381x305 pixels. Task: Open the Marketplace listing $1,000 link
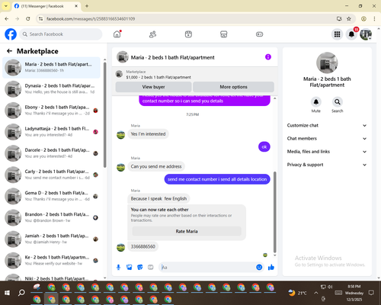tap(158, 77)
